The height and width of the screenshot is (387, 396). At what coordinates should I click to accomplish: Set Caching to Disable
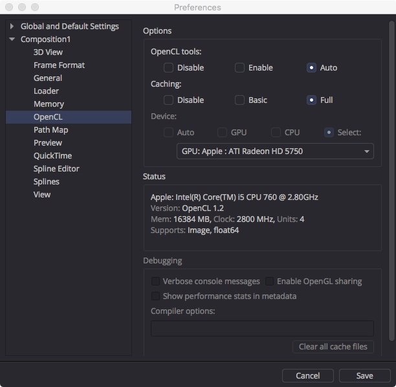[x=168, y=100]
